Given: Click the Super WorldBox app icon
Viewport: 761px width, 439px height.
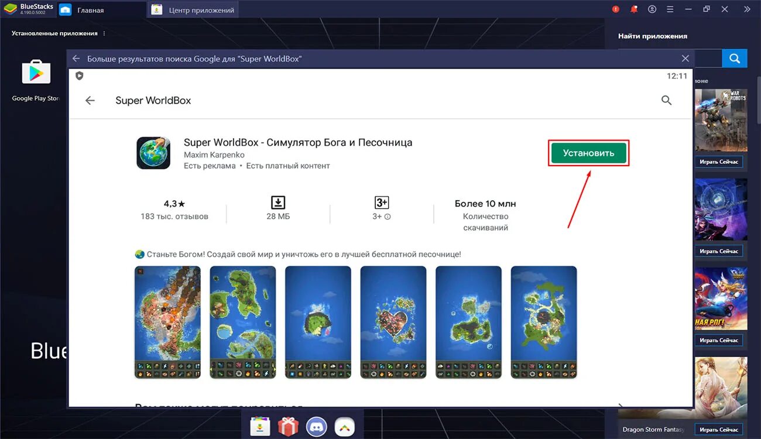Looking at the screenshot, I should (x=153, y=153).
